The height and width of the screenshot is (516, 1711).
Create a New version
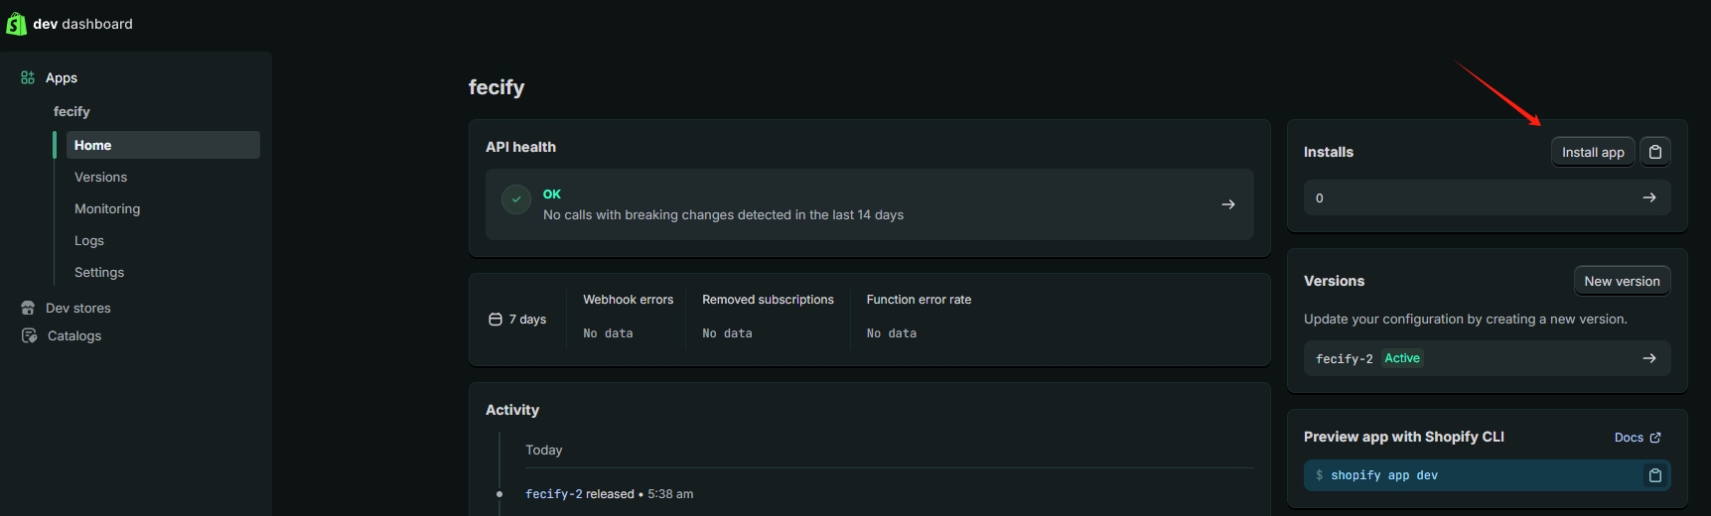coord(1622,281)
